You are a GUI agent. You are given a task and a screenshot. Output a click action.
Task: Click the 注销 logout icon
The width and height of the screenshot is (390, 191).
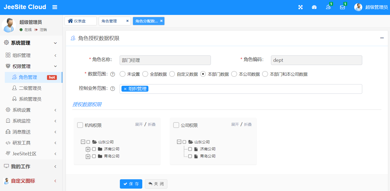pos(36,30)
